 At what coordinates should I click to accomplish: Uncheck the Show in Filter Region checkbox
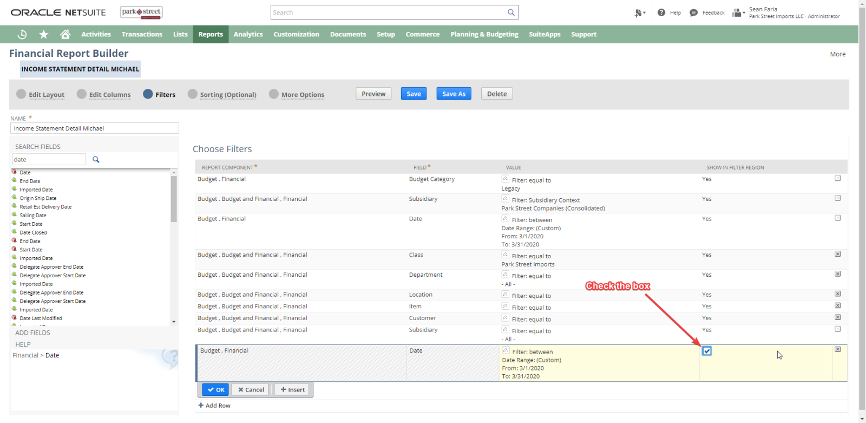[707, 351]
